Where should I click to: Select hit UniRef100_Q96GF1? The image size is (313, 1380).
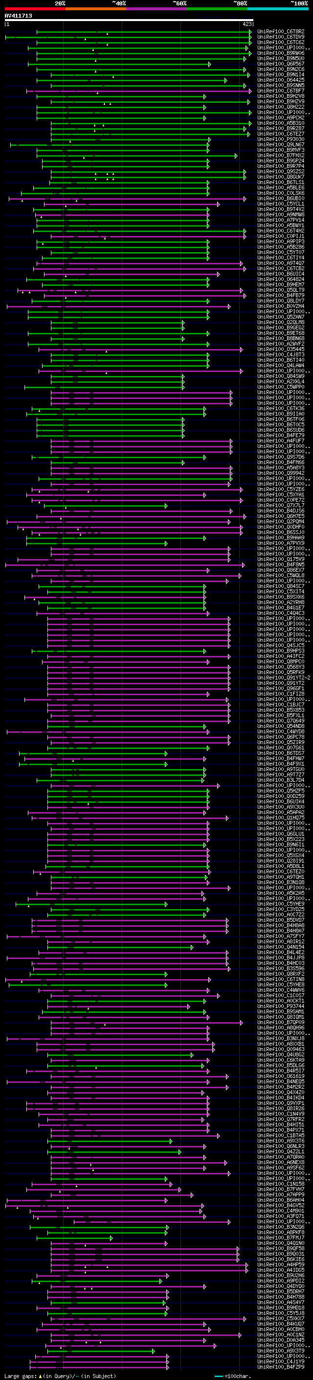pos(281,688)
